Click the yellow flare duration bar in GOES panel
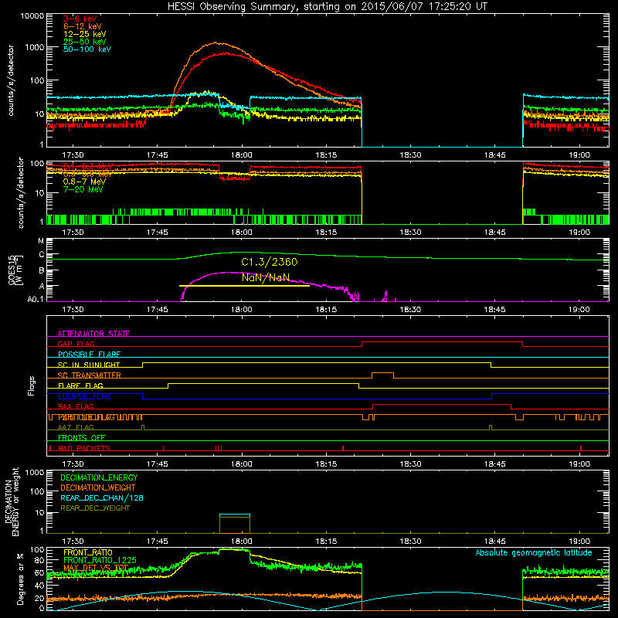The height and width of the screenshot is (618, 618). pyautogui.click(x=244, y=286)
